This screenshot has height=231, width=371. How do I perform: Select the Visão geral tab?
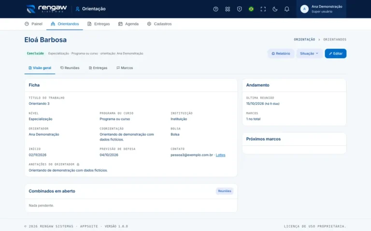(40, 68)
